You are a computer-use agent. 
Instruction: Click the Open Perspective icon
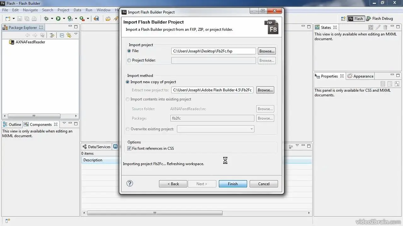click(343, 19)
